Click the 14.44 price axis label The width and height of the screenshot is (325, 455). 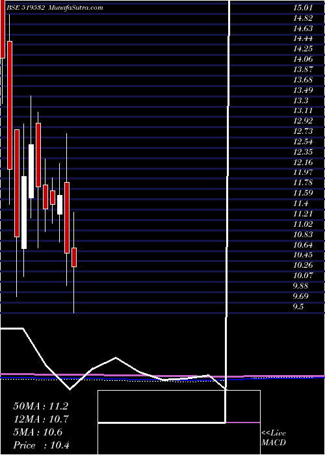coord(303,39)
